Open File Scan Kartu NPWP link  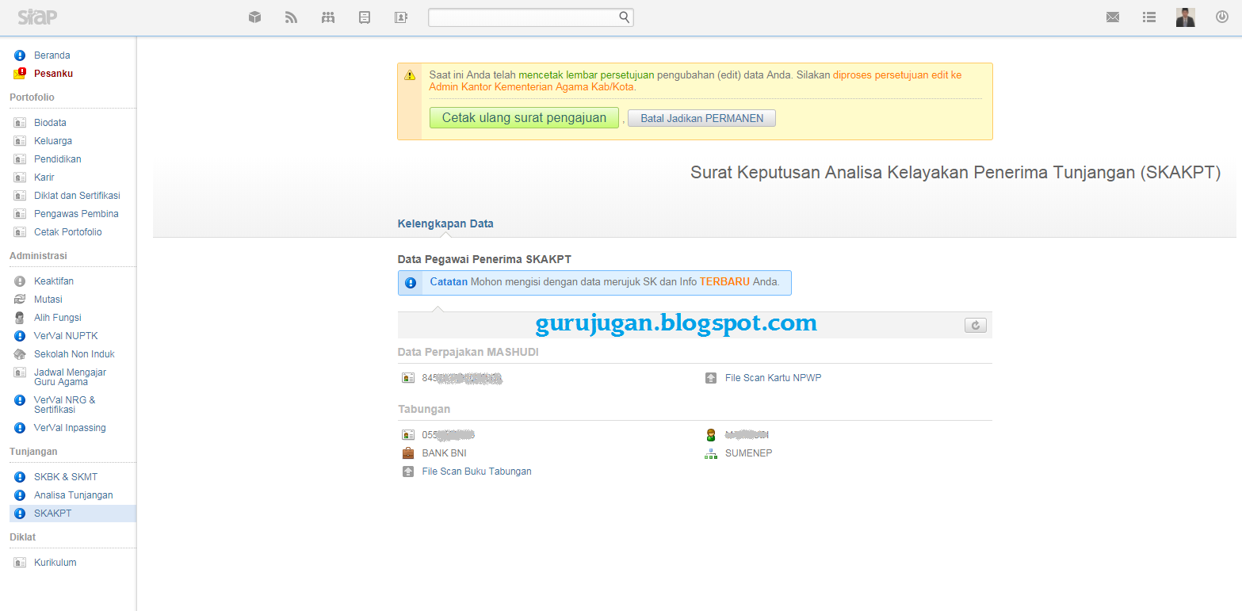[773, 378]
